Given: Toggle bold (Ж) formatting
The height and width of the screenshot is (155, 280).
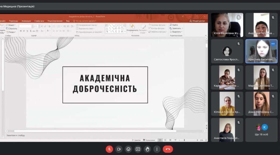Looking at the screenshot, I should 21,31.
